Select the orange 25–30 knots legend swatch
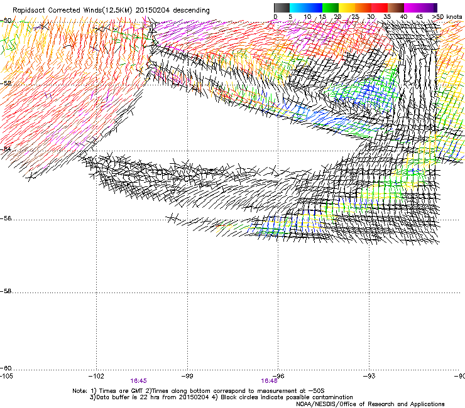This screenshot has width=465, height=408. pyautogui.click(x=363, y=8)
